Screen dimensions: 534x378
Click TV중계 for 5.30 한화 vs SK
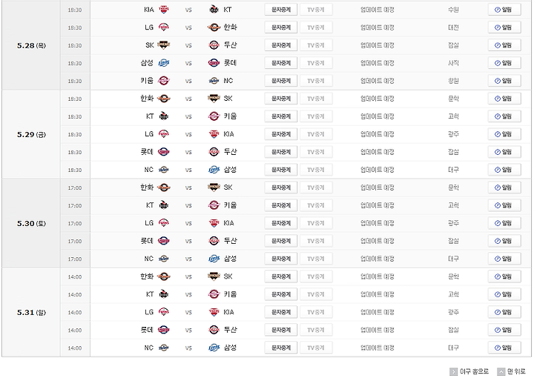(316, 188)
